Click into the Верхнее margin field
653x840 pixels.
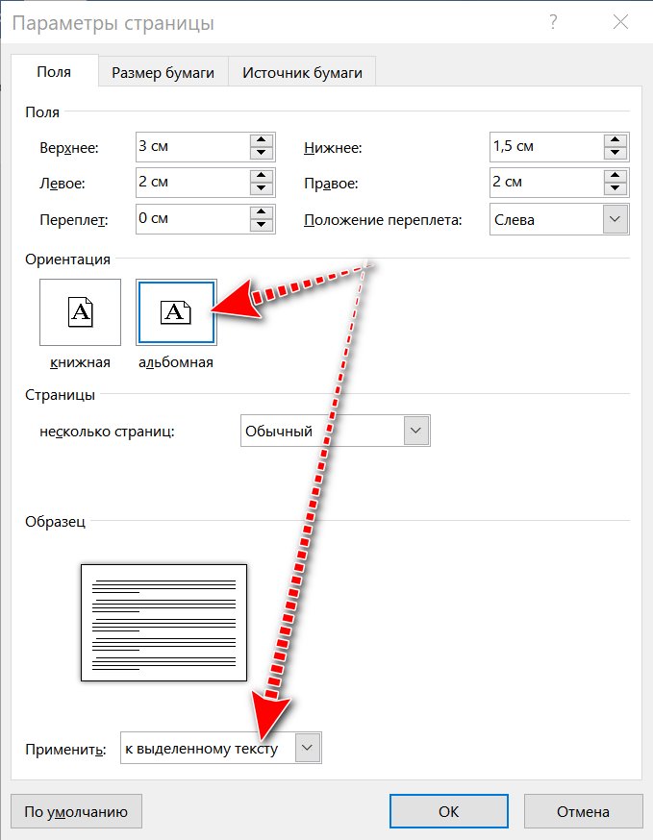(190, 147)
